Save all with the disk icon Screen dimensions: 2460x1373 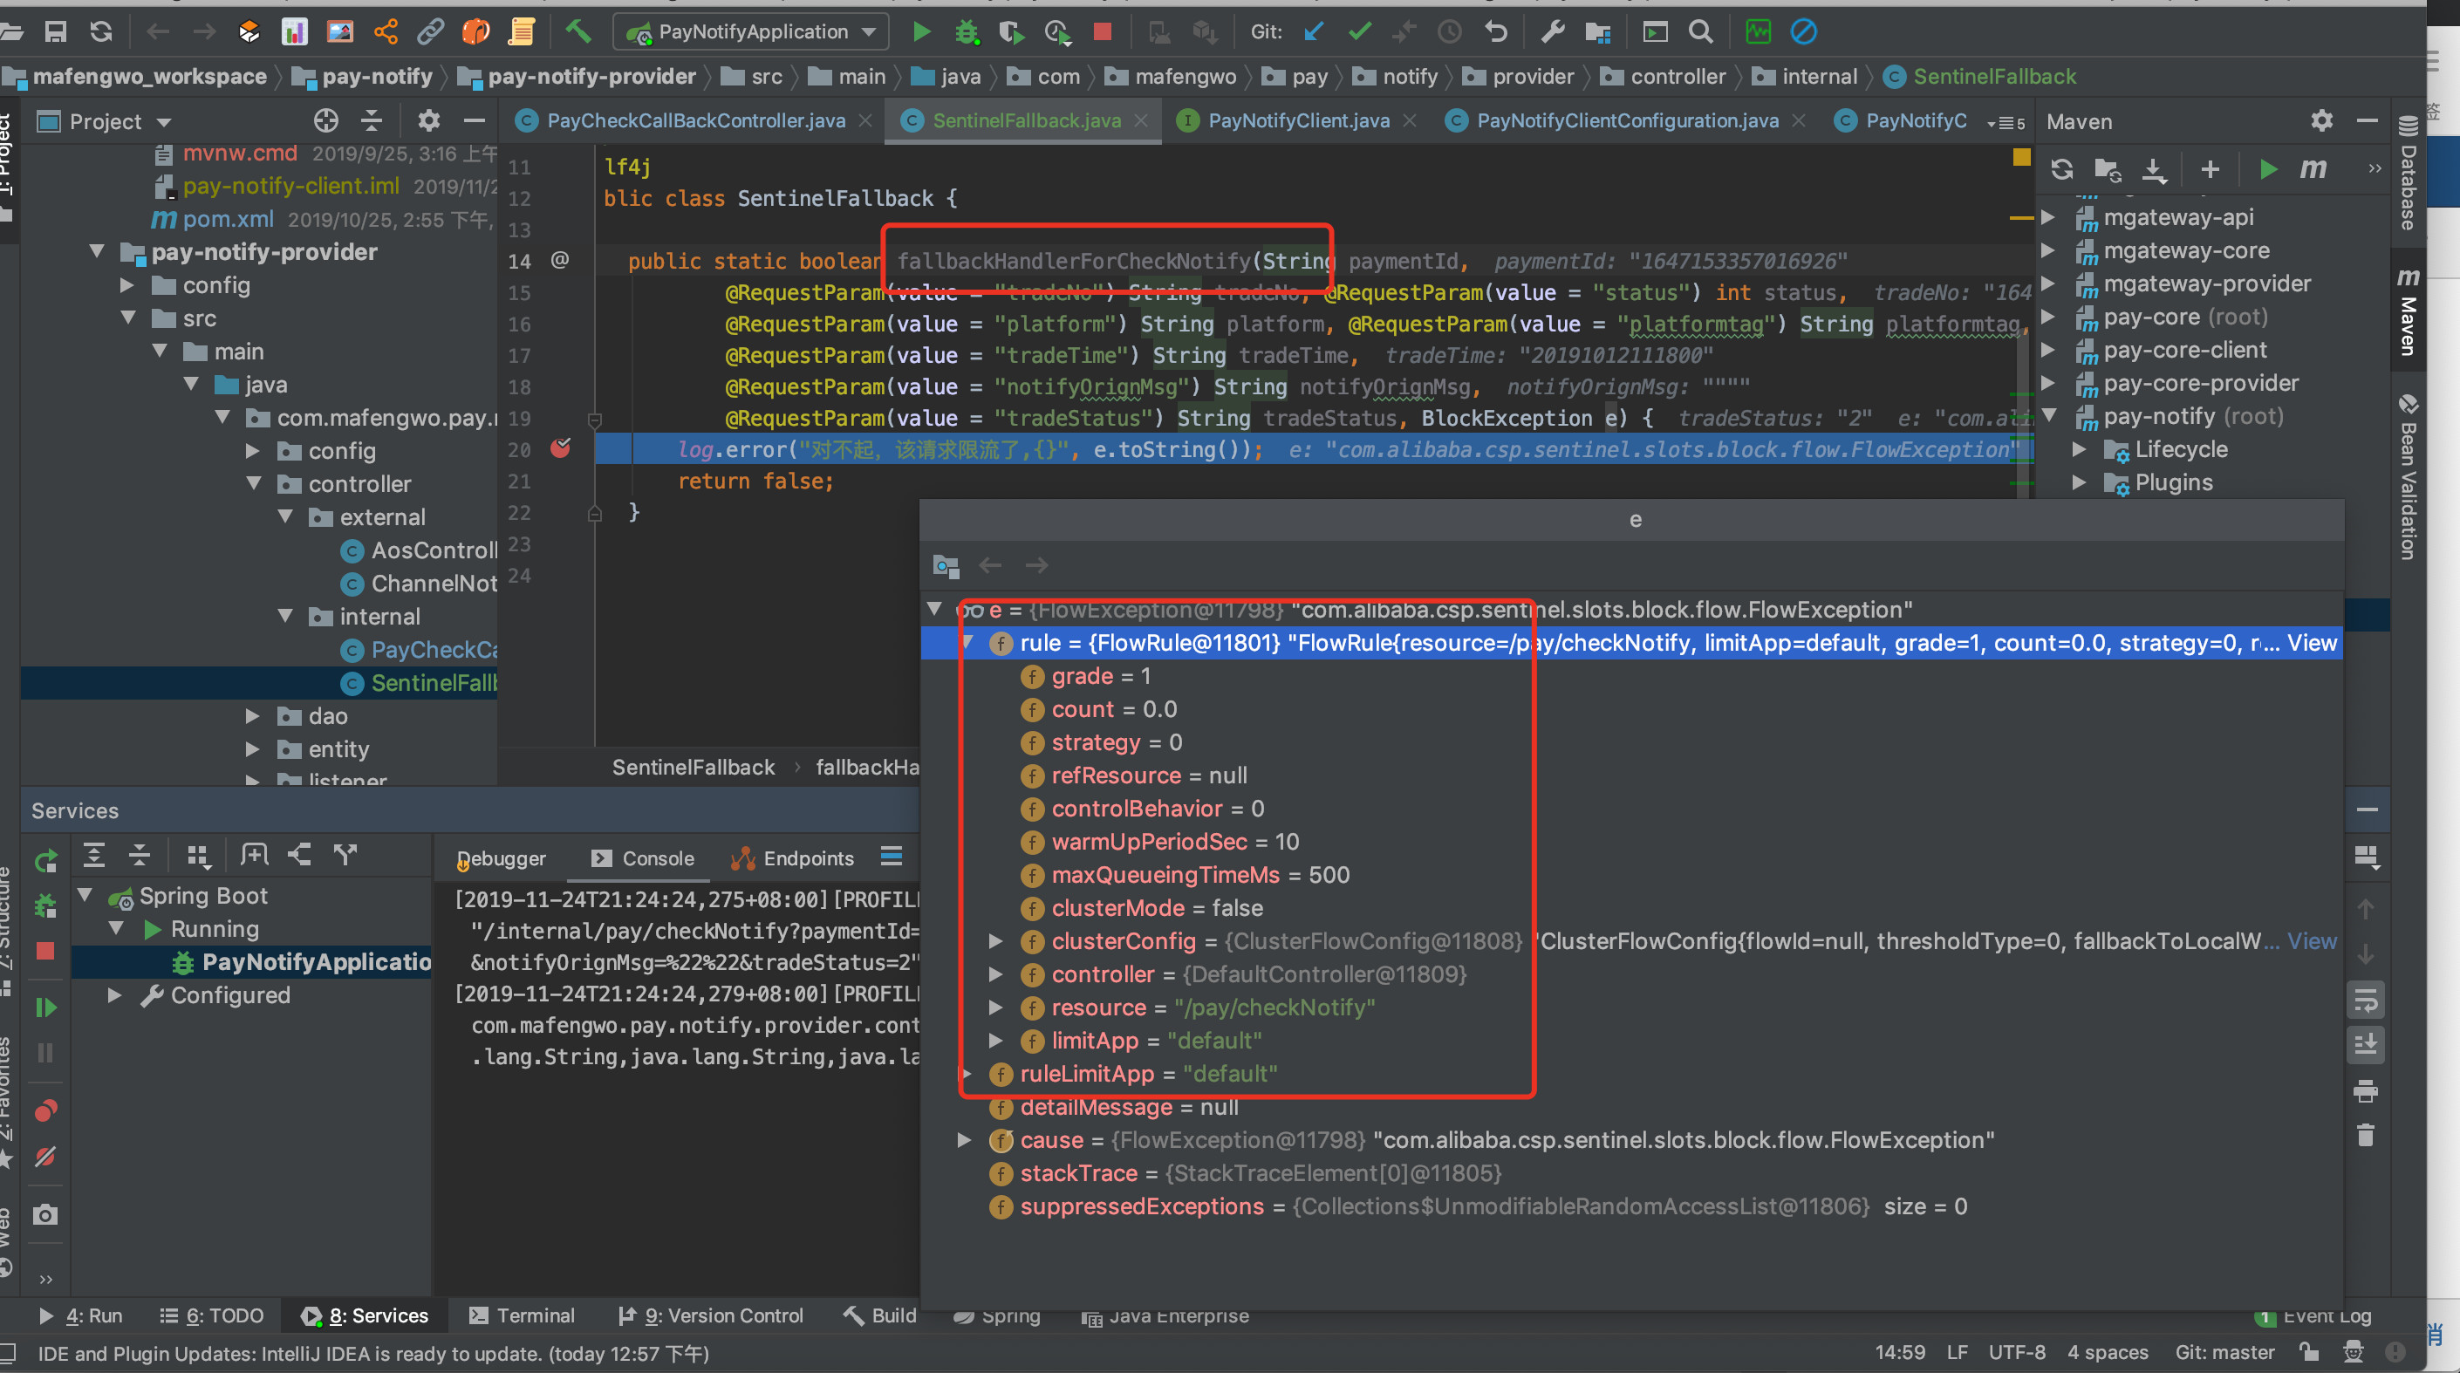tap(55, 32)
